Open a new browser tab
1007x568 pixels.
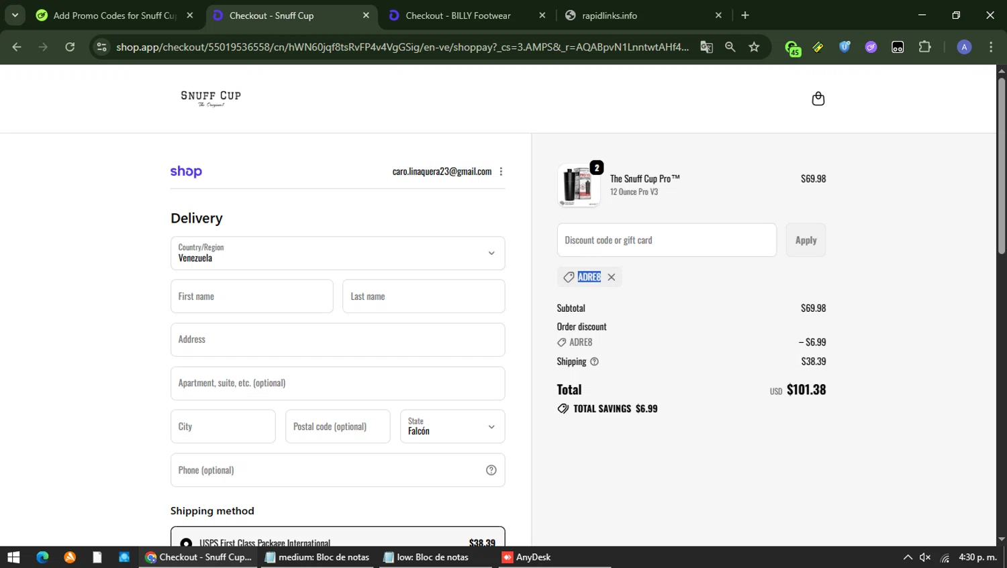(x=745, y=15)
